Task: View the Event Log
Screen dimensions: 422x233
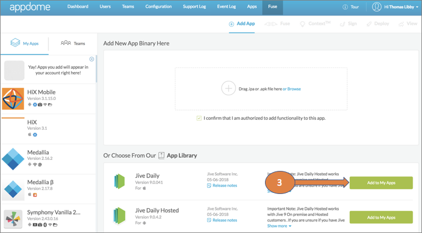Action: pyautogui.click(x=226, y=7)
